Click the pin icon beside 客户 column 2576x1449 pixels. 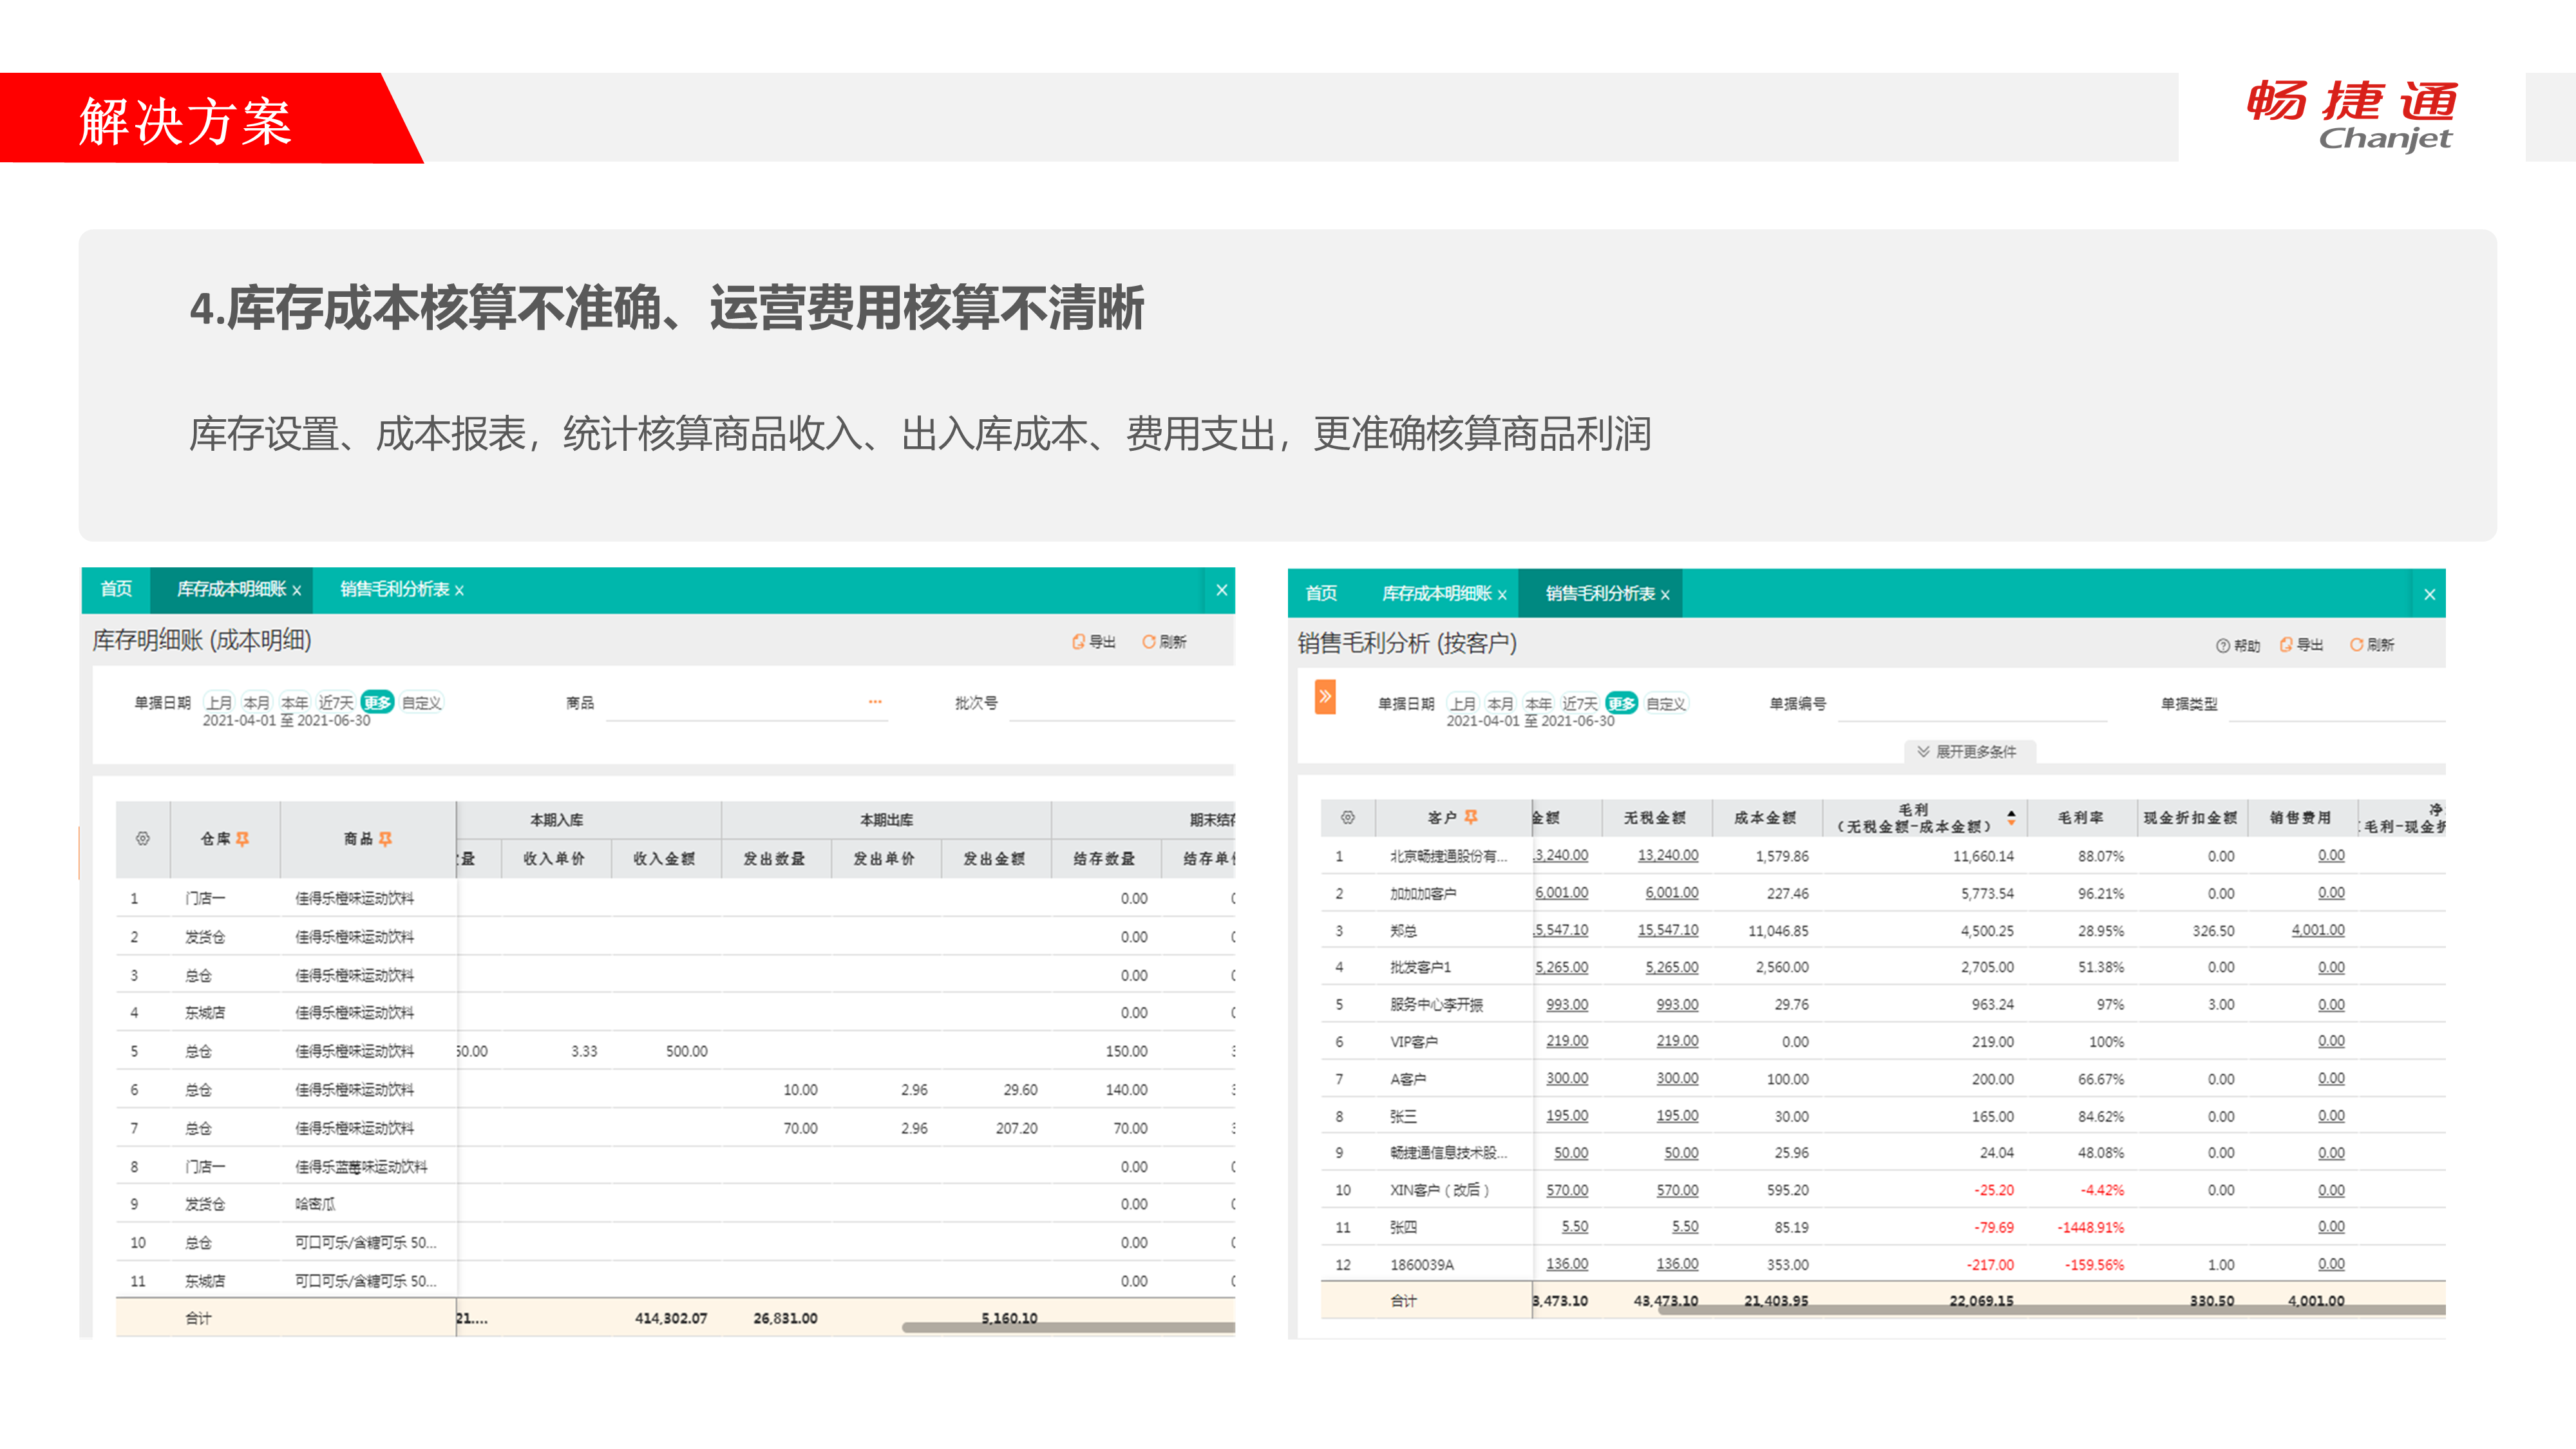pos(1471,818)
